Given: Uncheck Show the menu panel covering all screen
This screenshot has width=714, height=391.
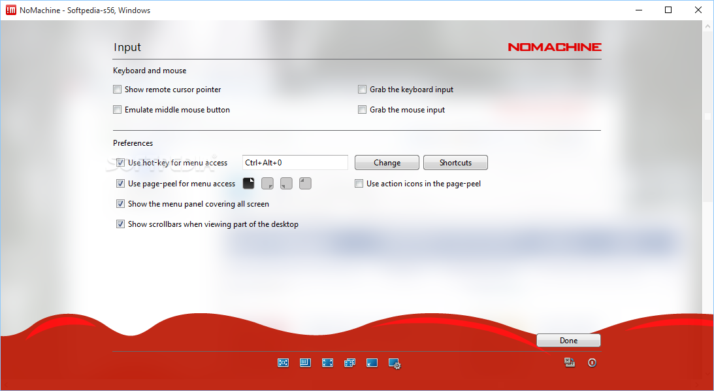Looking at the screenshot, I should (120, 204).
